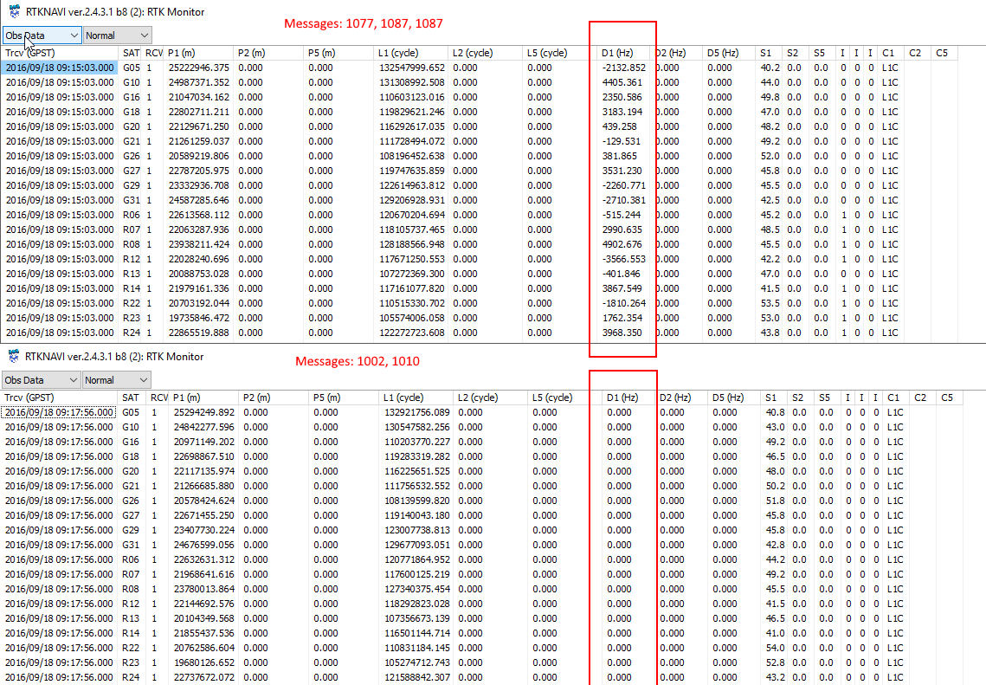Select the R24 satellite row at 09:15:03.000
This screenshot has height=685, width=986.
131,333
